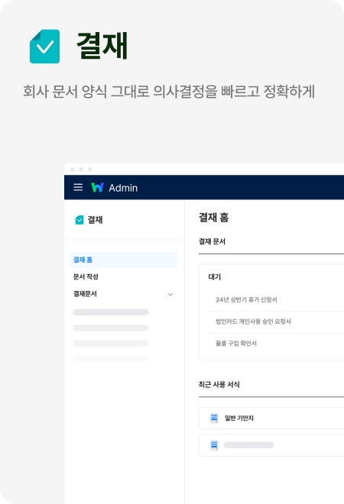Click the document icon beside 일반 기안지
Viewport: 344px width, 504px height.
(x=214, y=418)
